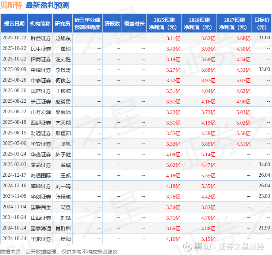Viewport: 272px width, 255px height.
Task: Select the 海通证券 institution cell
Action: pos(41,186)
